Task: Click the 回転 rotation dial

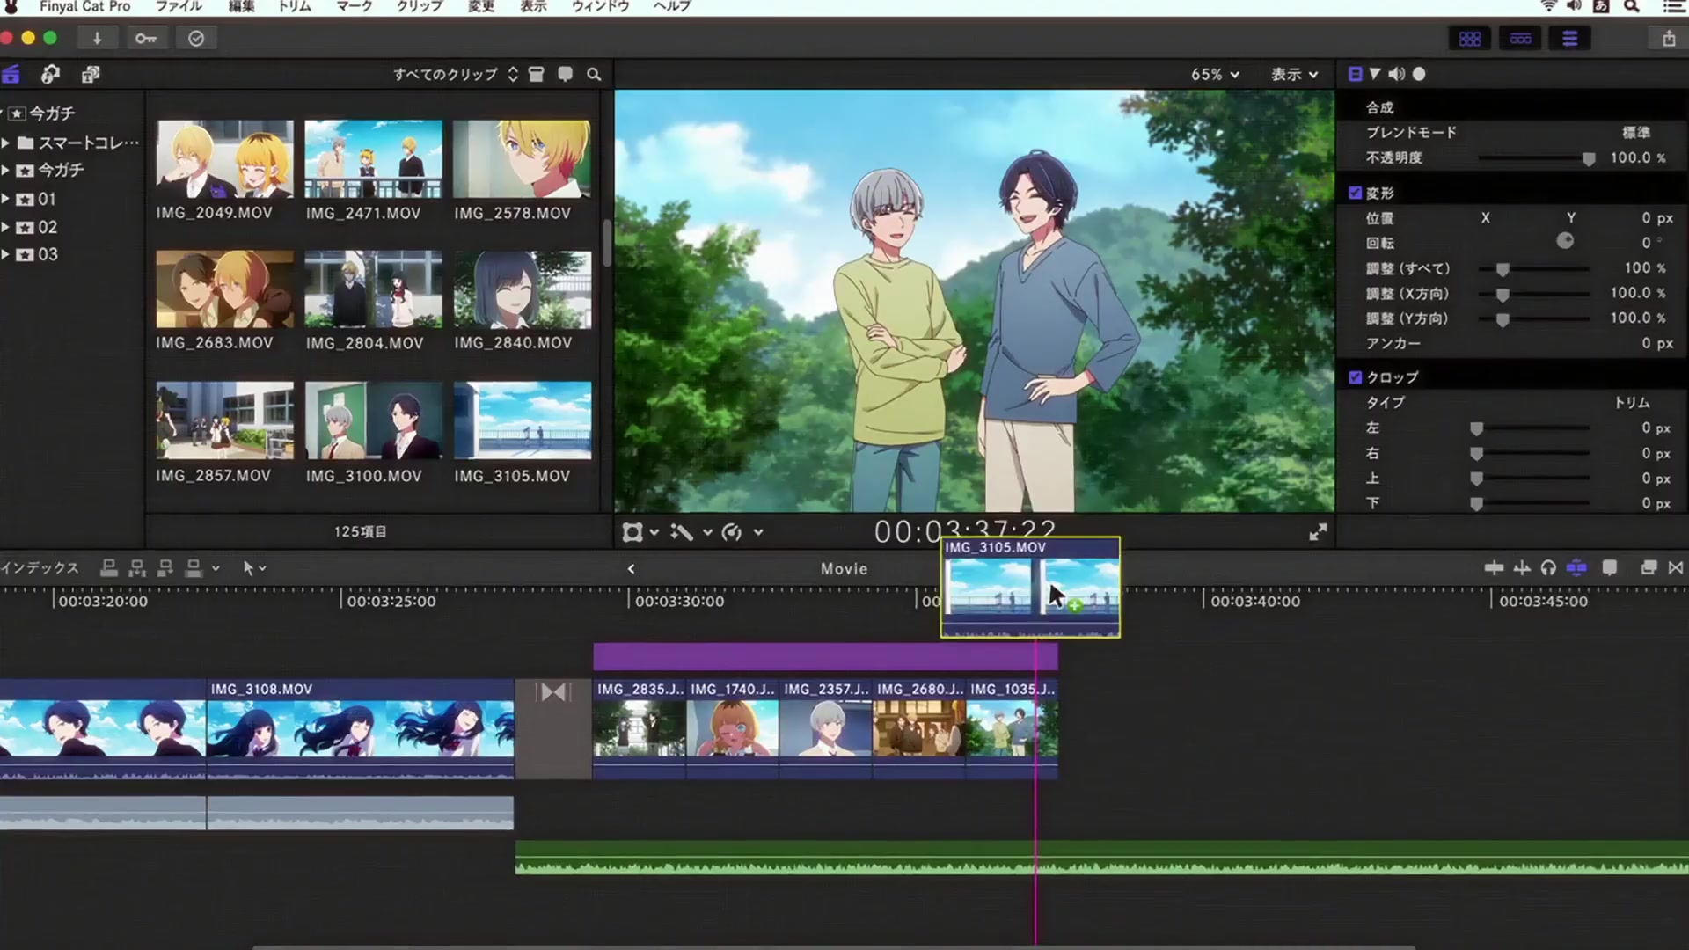Action: point(1565,241)
